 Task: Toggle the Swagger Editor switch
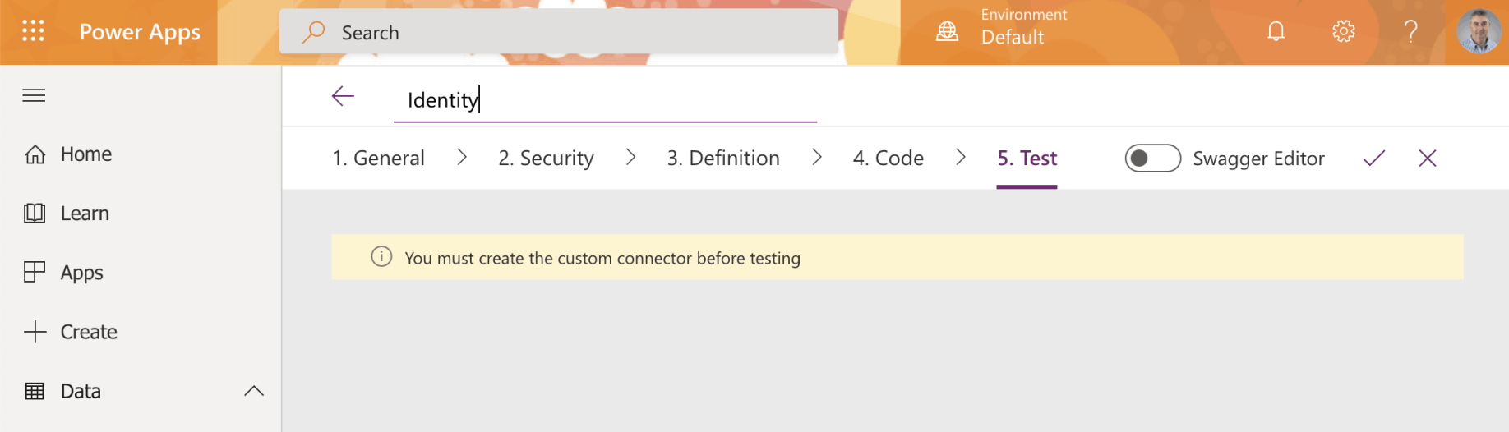click(1152, 158)
